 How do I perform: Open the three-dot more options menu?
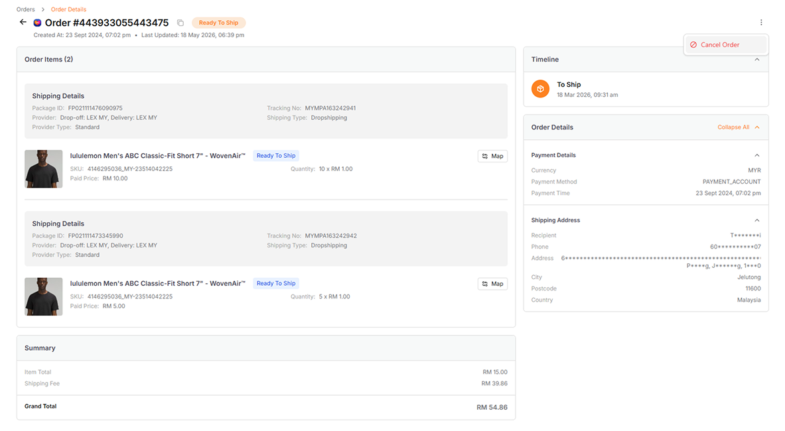tap(761, 23)
